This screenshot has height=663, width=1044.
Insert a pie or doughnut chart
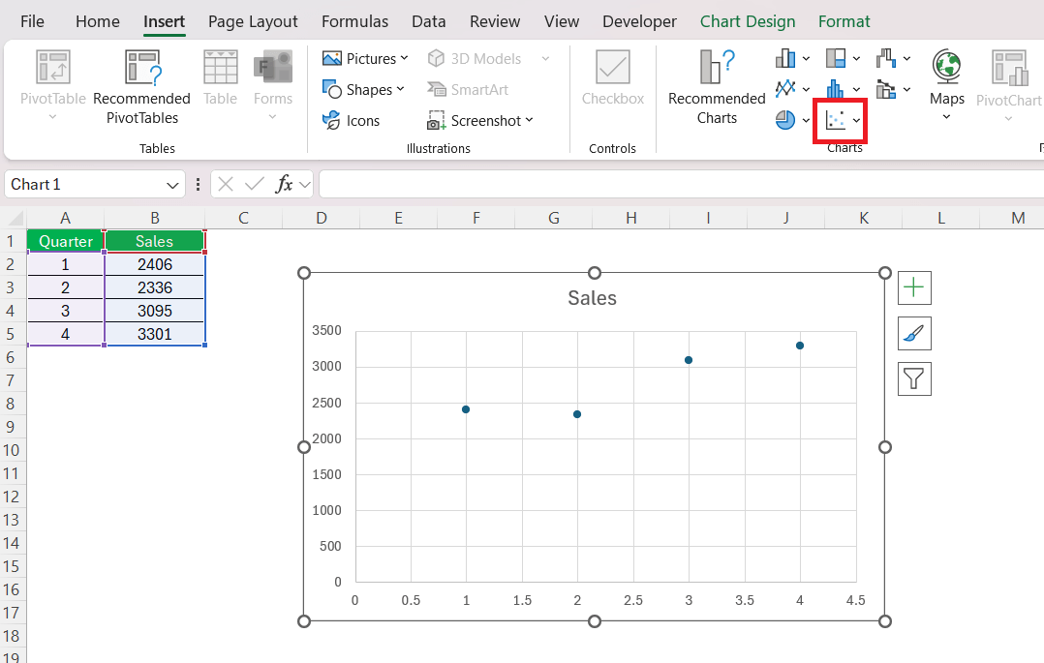pos(785,120)
